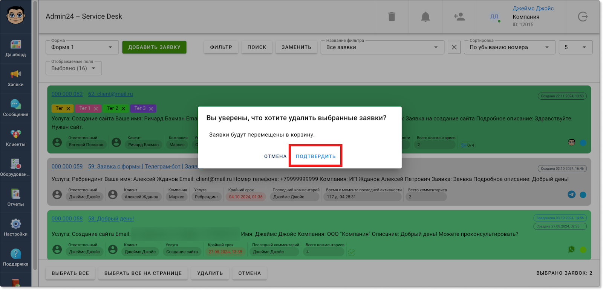Open the Оборудование sidebar section
This screenshot has width=603, height=290.
pyautogui.click(x=15, y=168)
